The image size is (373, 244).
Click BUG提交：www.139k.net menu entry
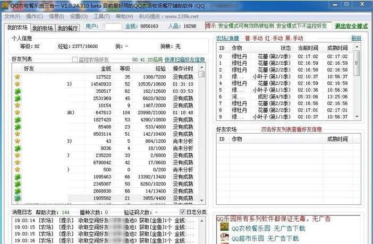point(168,16)
